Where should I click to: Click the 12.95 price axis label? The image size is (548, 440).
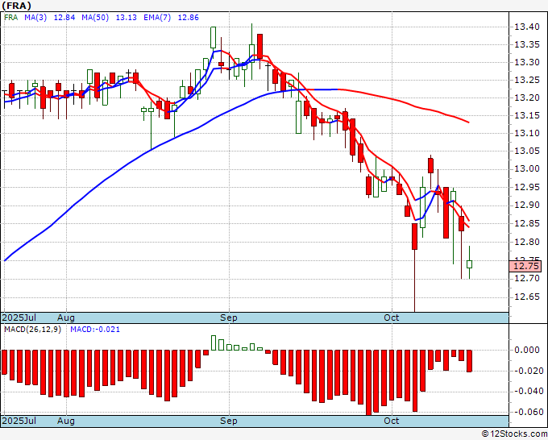(527, 187)
